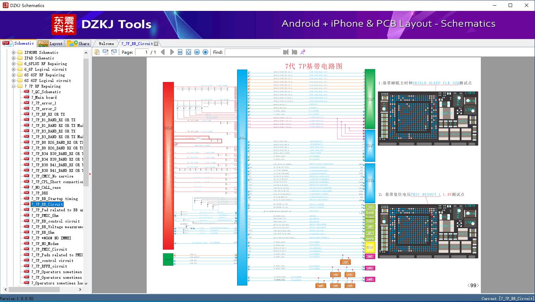Select the highlighted 7_7P_BB_Circuit tree item
The height and width of the screenshot is (302, 535).
[47, 204]
